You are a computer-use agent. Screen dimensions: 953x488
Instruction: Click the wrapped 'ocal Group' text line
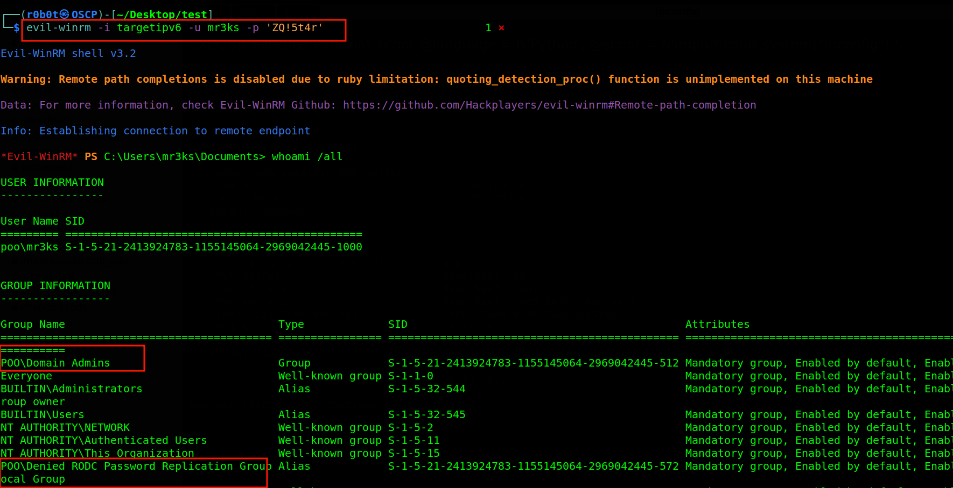33,479
